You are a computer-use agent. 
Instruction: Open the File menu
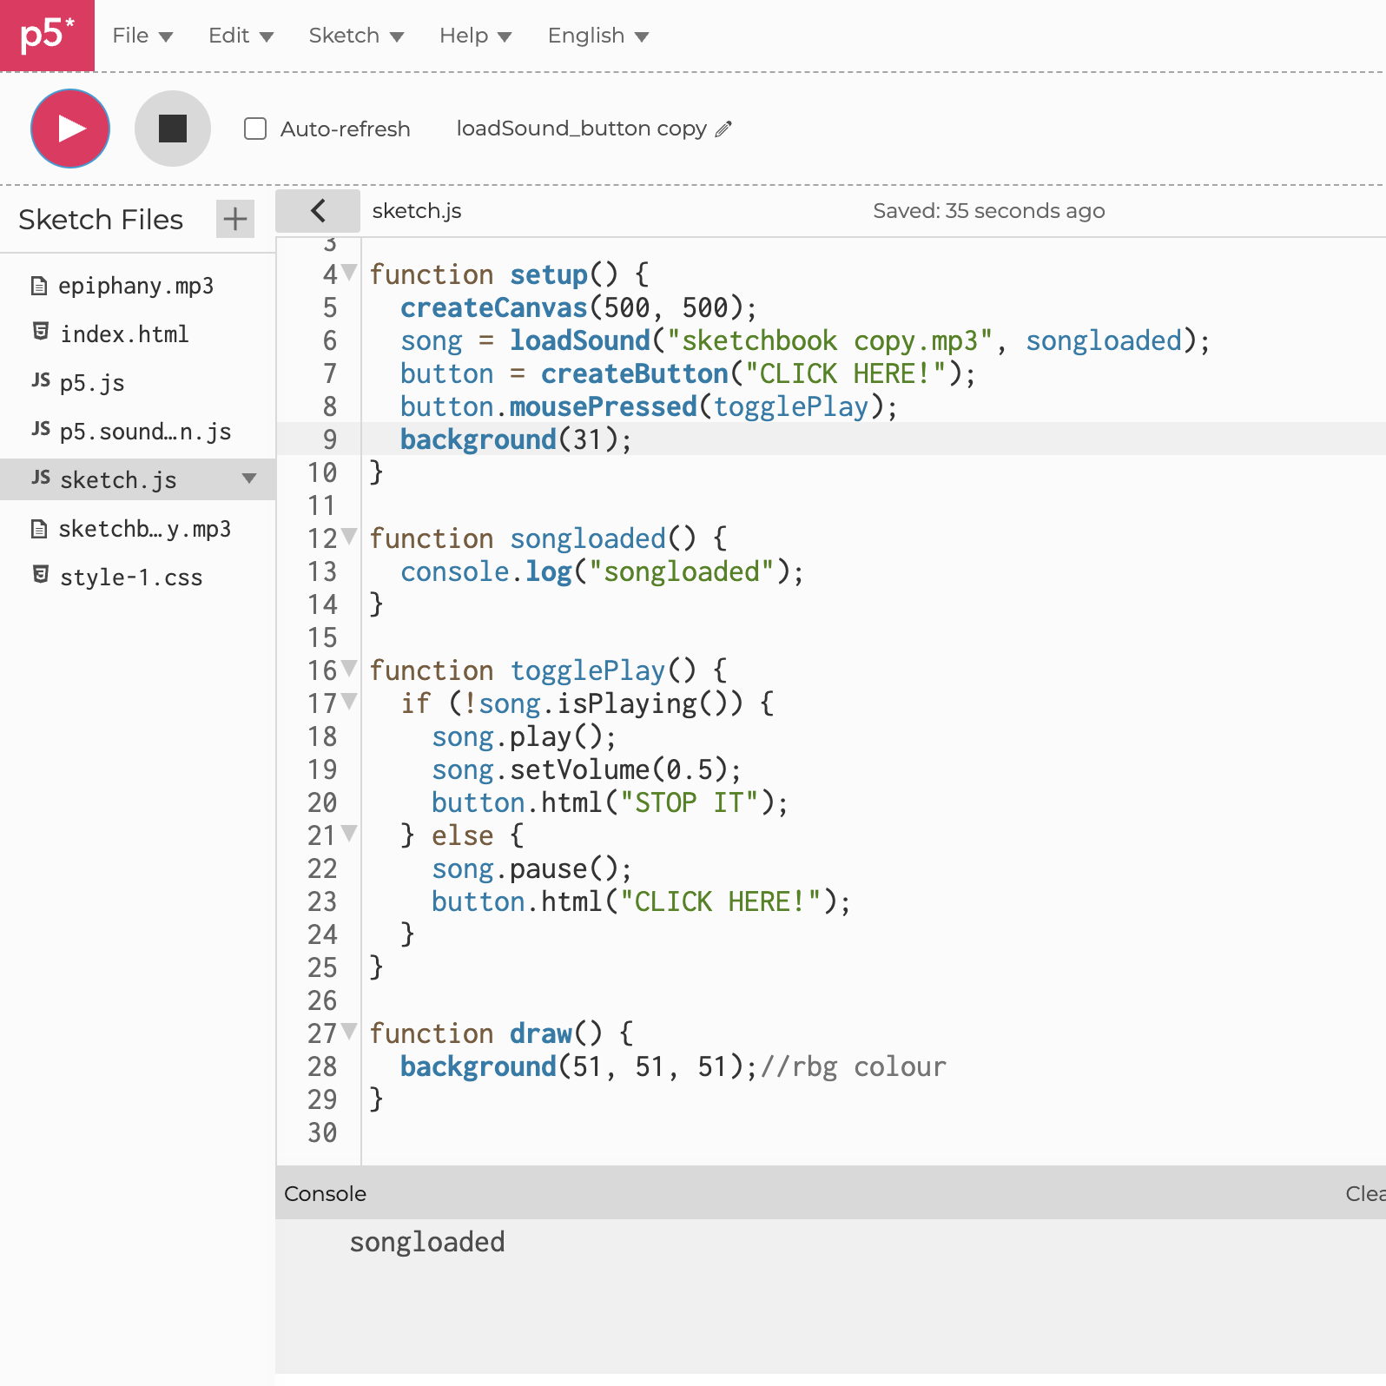(142, 36)
